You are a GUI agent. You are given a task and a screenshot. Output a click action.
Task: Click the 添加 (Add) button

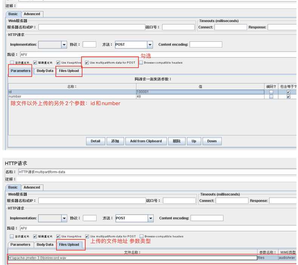coord(115,141)
